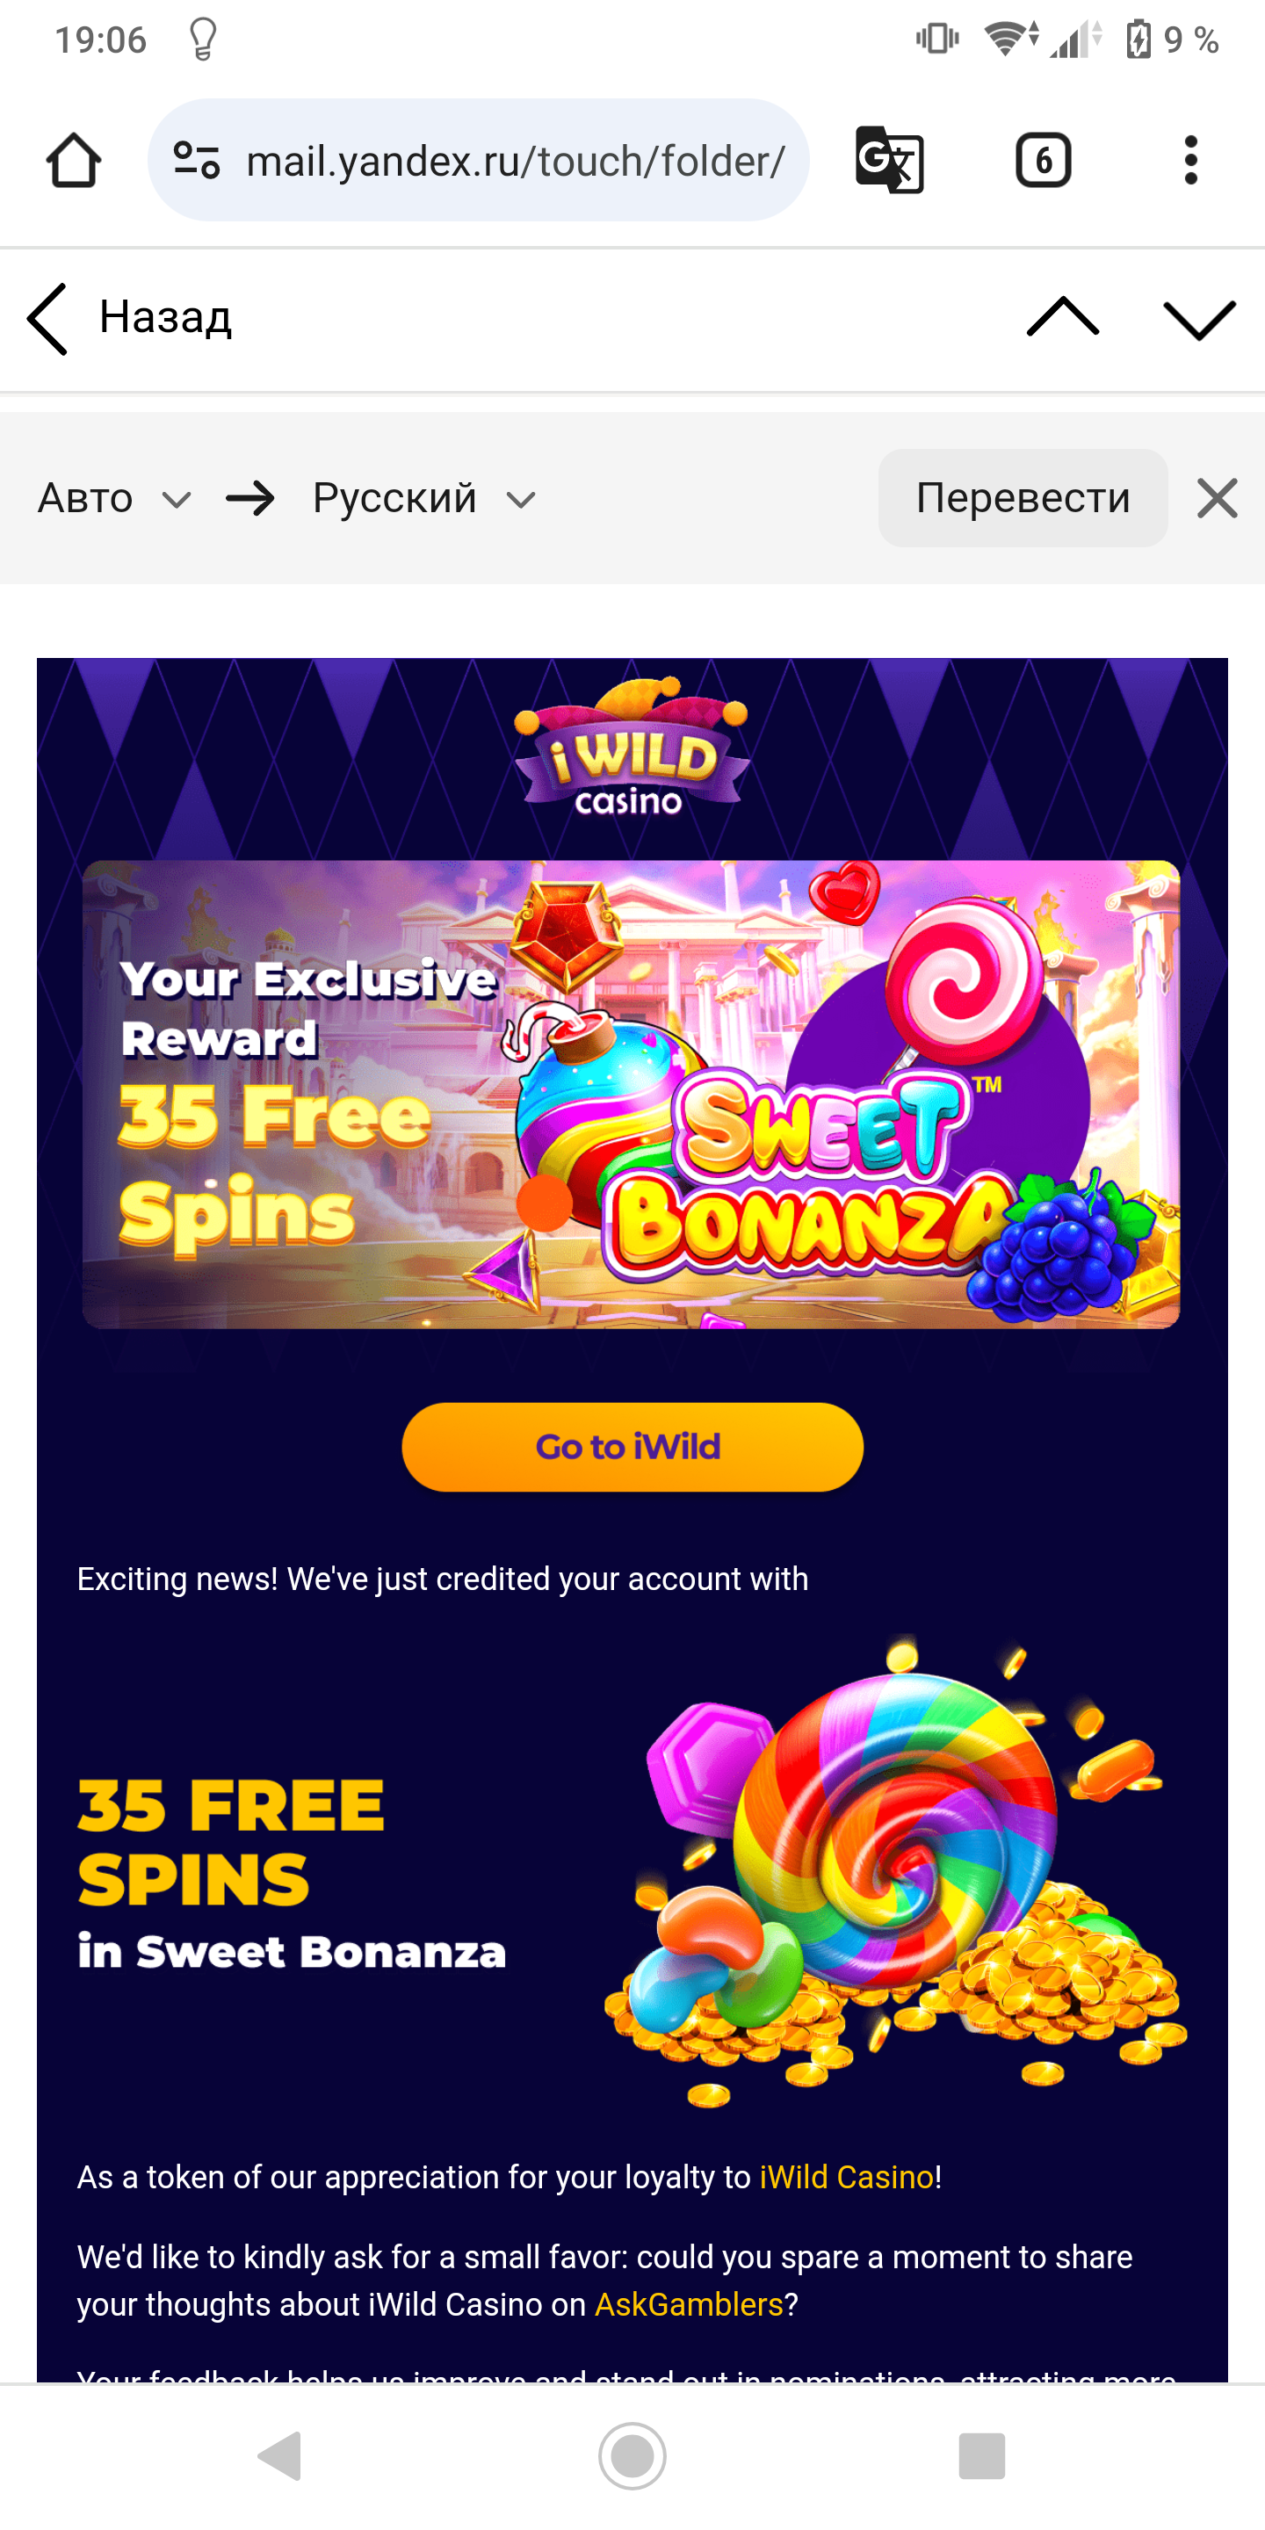Screen dimensions: 1265x2530
Task: Go to previous message with up arrow
Action: [1063, 318]
